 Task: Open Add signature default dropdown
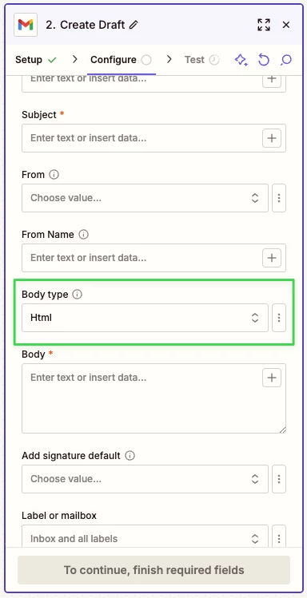(x=145, y=479)
